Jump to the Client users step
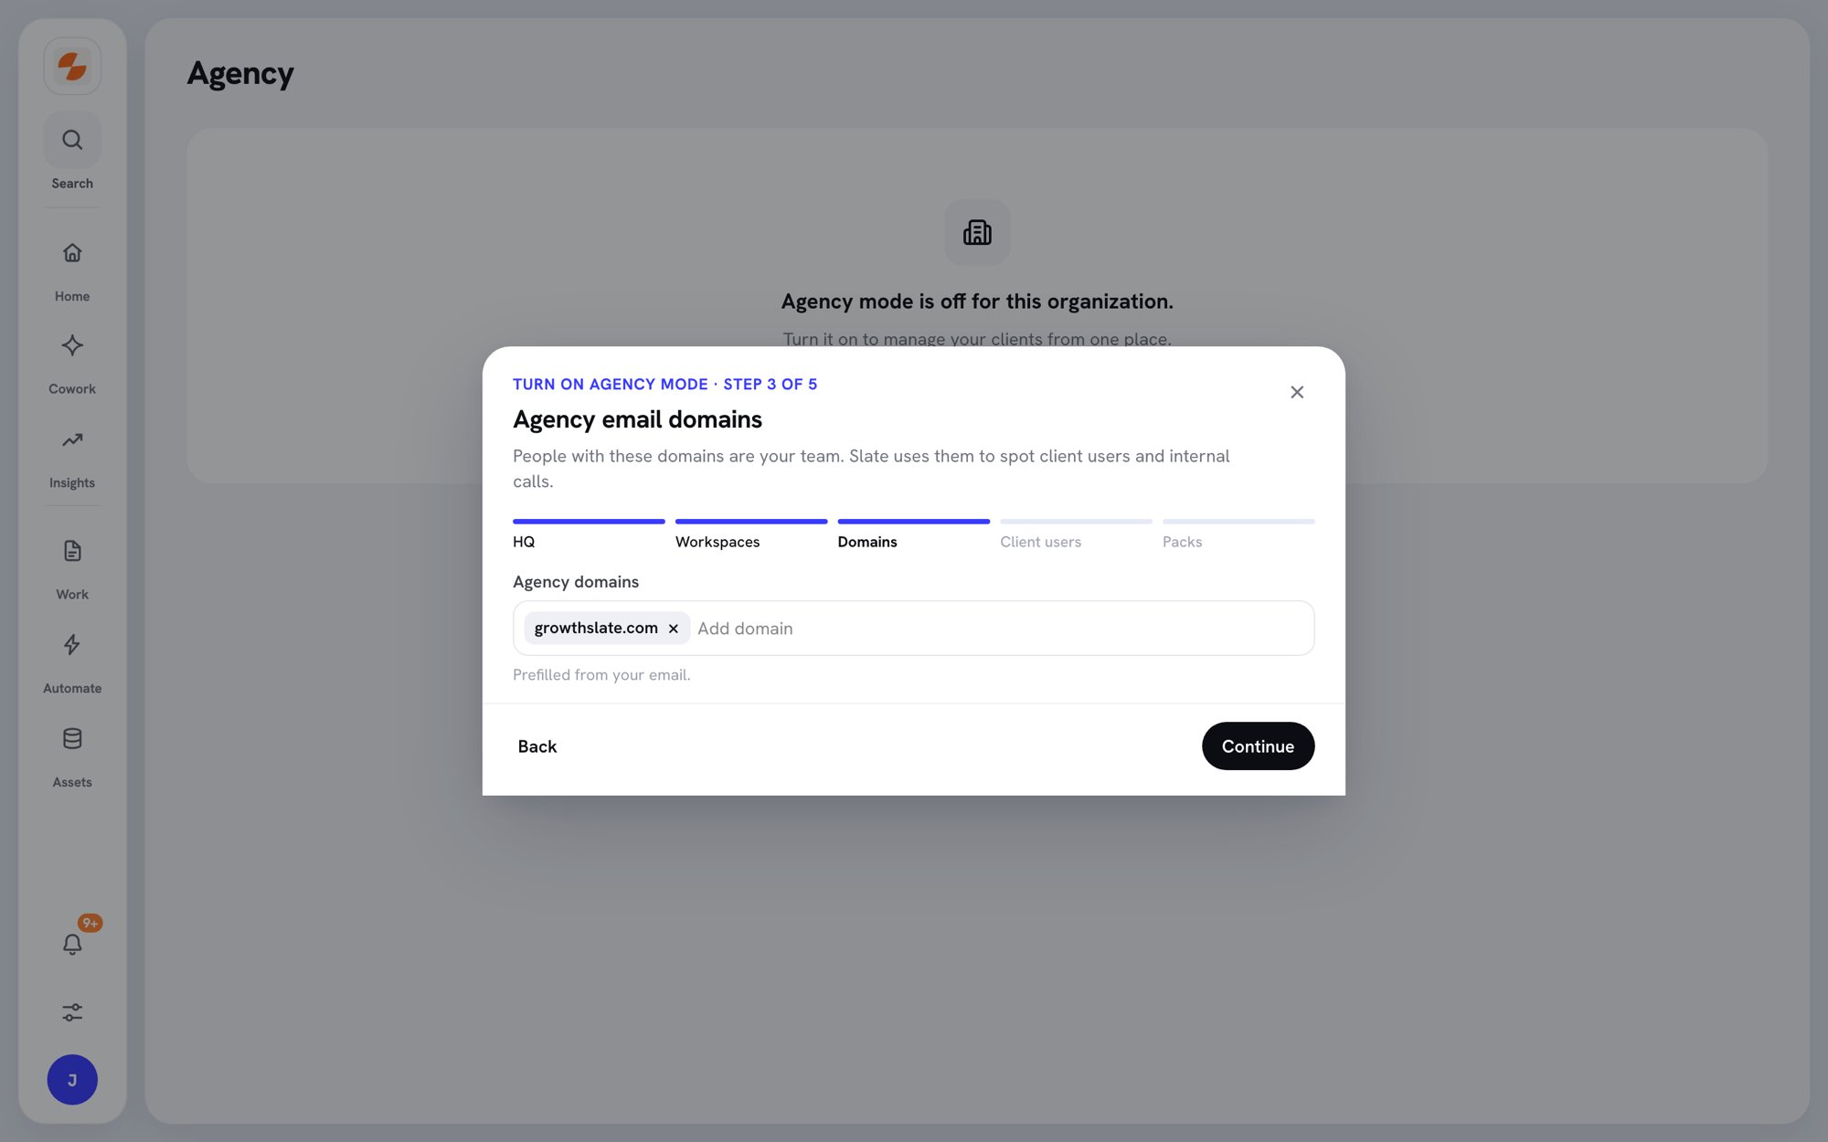Screen dimensions: 1828x1142 coord(1076,534)
